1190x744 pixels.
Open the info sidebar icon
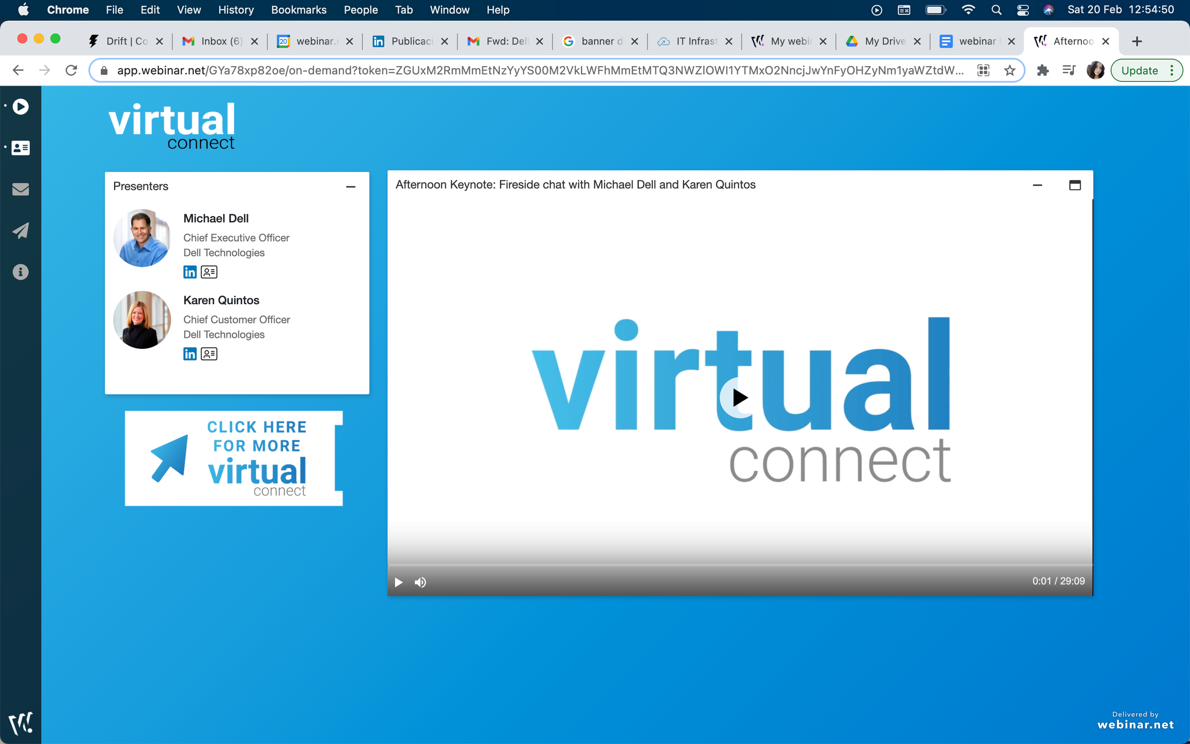pyautogui.click(x=21, y=272)
